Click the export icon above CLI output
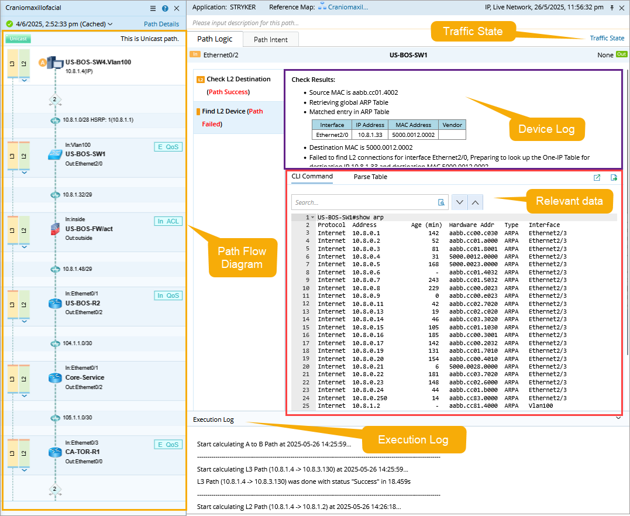This screenshot has width=630, height=516. [x=614, y=177]
